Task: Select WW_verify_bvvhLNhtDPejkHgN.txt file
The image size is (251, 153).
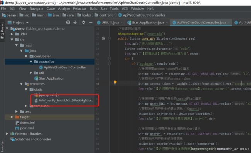Action: [x=64, y=100]
